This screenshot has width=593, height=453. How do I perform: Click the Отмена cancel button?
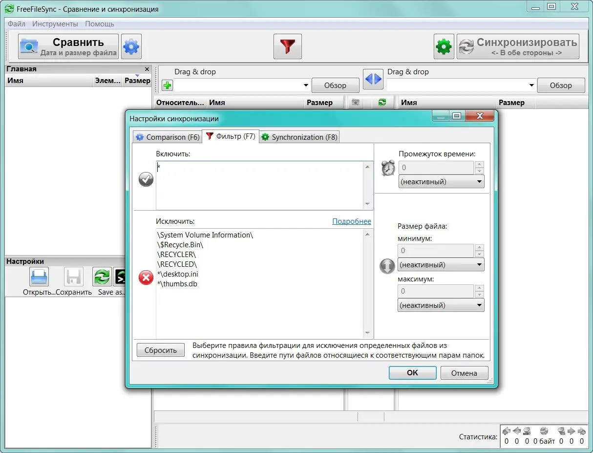(464, 373)
